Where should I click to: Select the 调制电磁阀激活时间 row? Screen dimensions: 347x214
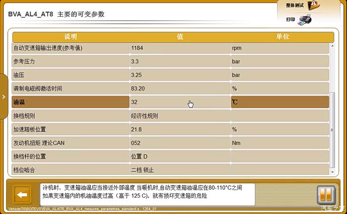[x=70, y=88]
